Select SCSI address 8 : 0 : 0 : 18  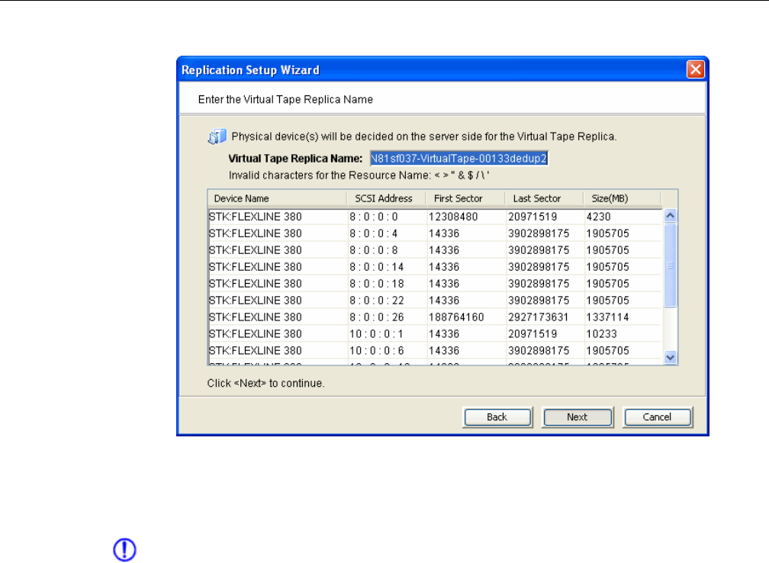[377, 284]
